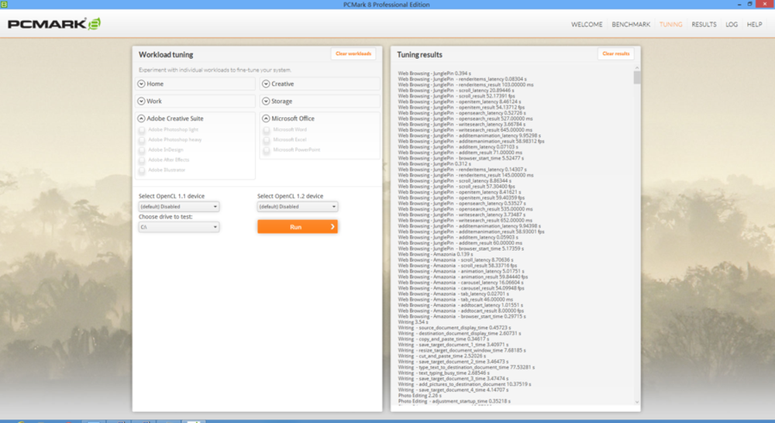775x423 pixels.
Task: Switch to the Benchmark tab
Action: (631, 24)
